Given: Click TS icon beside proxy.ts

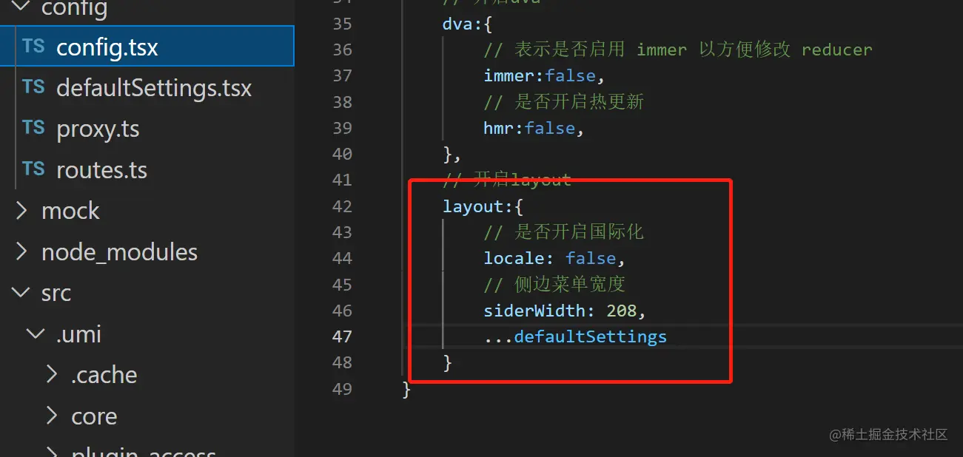Looking at the screenshot, I should 33,128.
